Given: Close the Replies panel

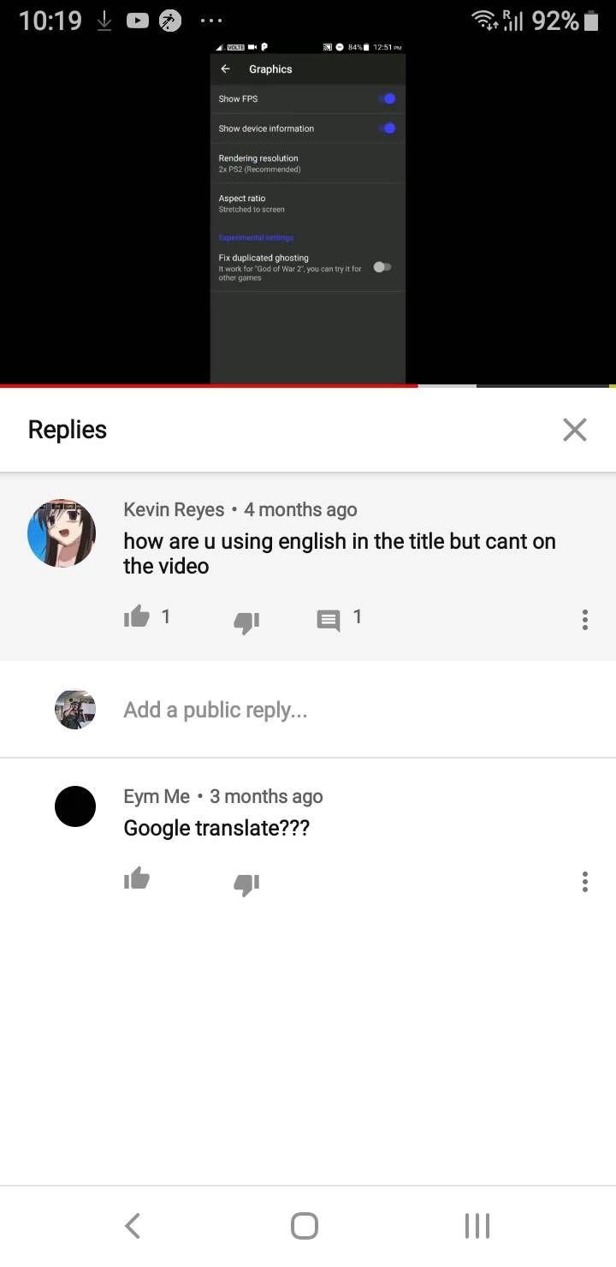Looking at the screenshot, I should [575, 430].
